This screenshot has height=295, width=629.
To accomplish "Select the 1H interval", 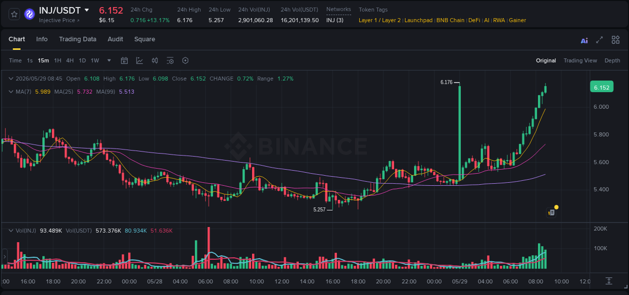I will [x=57, y=60].
